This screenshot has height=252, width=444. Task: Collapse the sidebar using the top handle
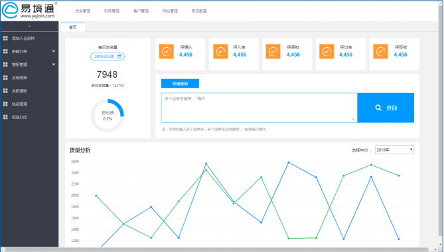[29, 26]
